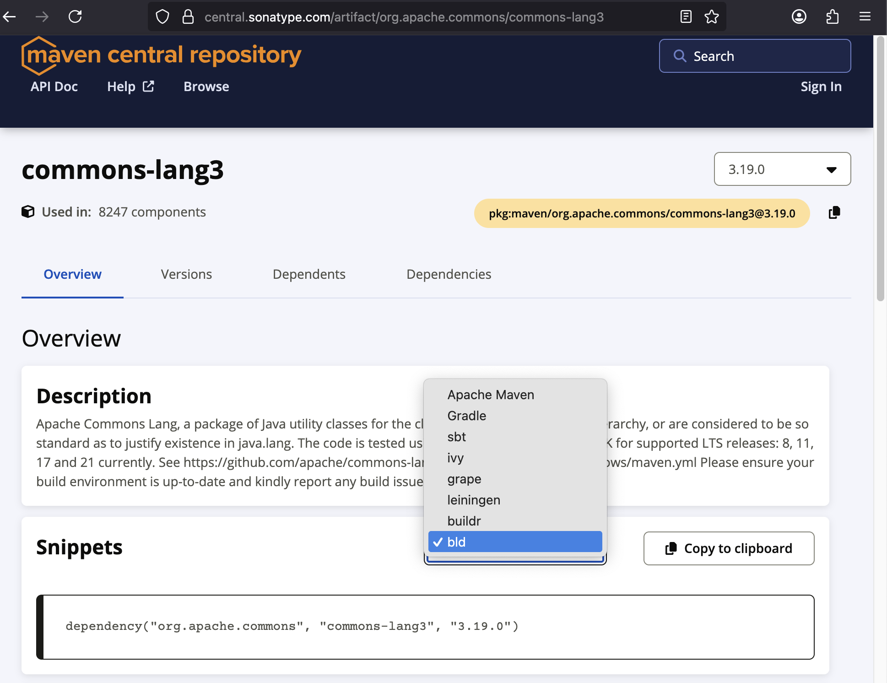Expand the 3.19.0 version selector
This screenshot has width=887, height=683.
point(782,169)
